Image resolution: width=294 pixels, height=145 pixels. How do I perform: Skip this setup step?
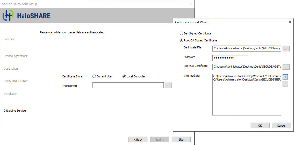tap(181, 139)
